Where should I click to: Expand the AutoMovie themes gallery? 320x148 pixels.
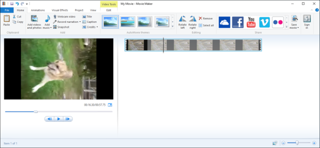[173, 27]
